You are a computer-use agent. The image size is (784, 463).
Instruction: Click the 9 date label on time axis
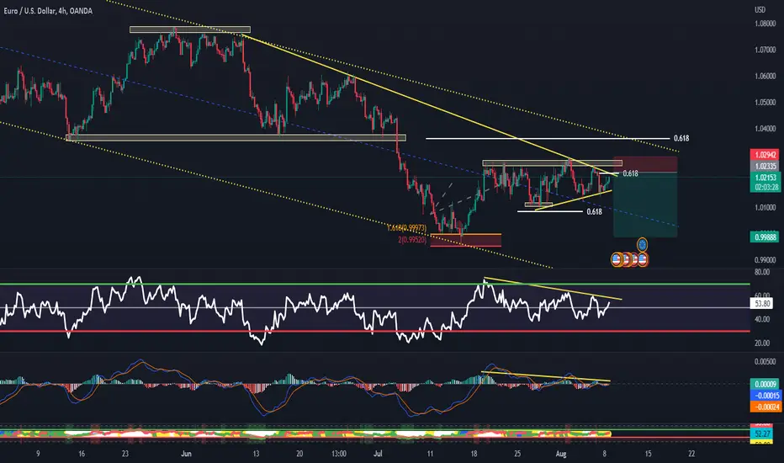pos(38,454)
